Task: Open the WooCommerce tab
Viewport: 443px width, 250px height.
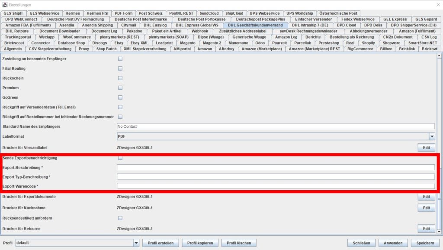Action: pyautogui.click(x=77, y=37)
